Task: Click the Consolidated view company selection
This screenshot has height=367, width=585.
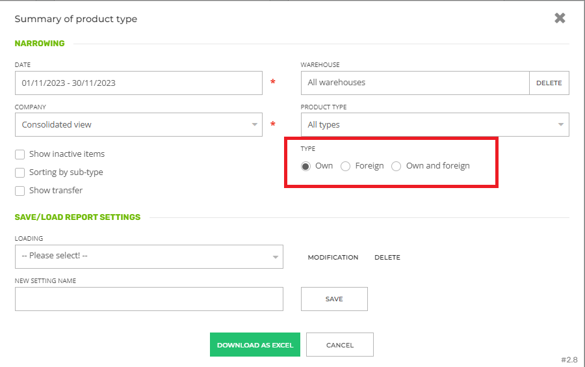Action: (x=130, y=125)
